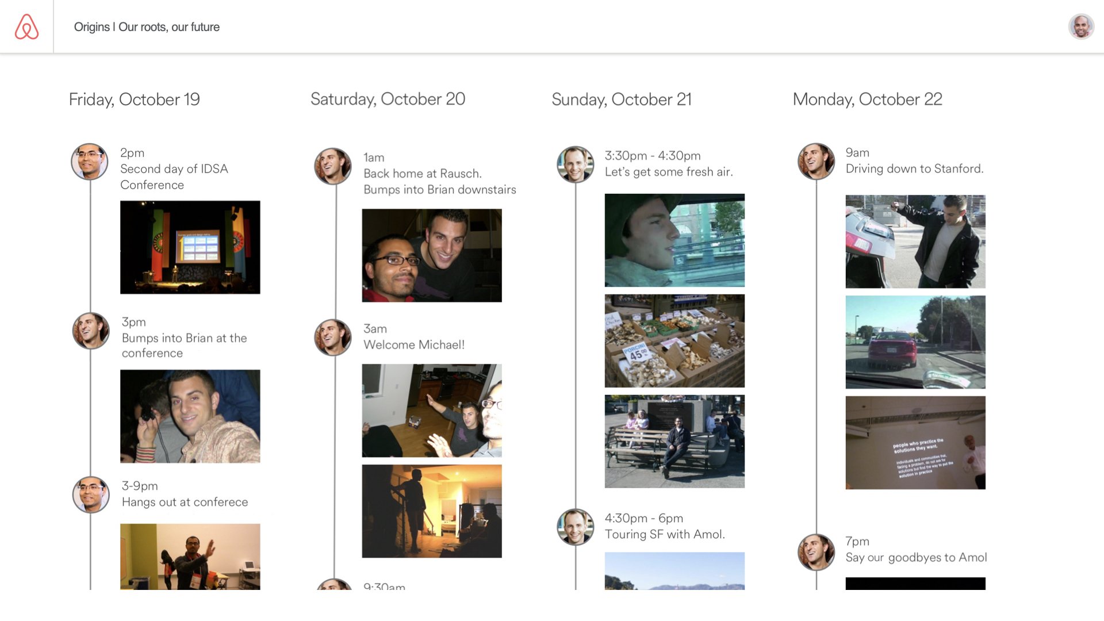1104x621 pixels.
Task: Open the user profile avatar in the header
Action: (x=1081, y=26)
